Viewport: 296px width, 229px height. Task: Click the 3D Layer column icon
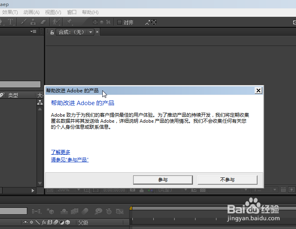tap(67, 222)
